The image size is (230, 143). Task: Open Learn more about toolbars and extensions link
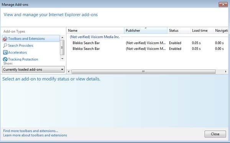(x=35, y=135)
